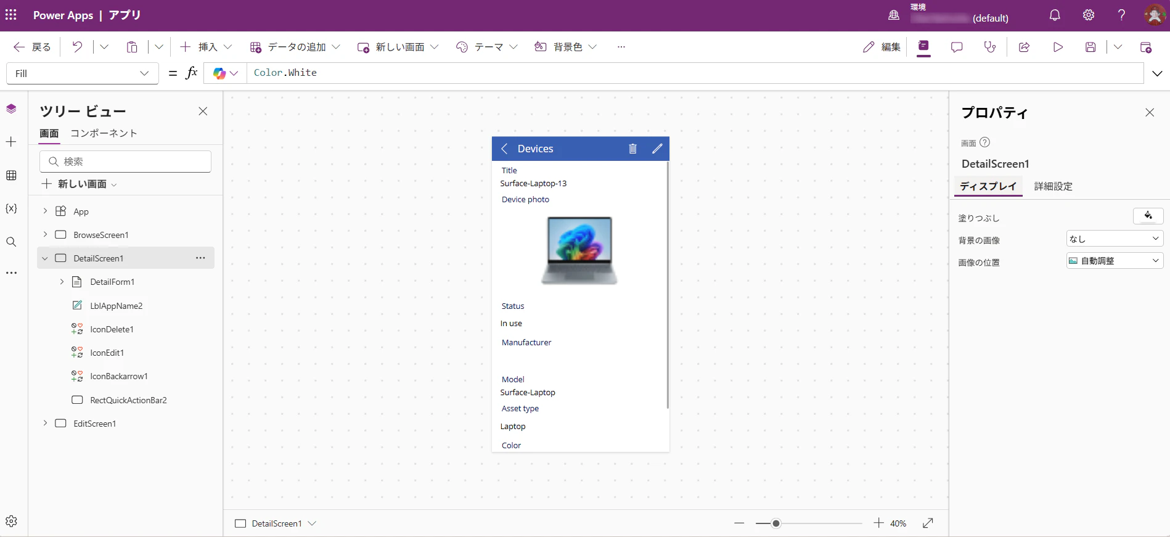Screen dimensions: 1170x537
Task: Open the 新しい画面 toolbar menu
Action: coord(398,47)
